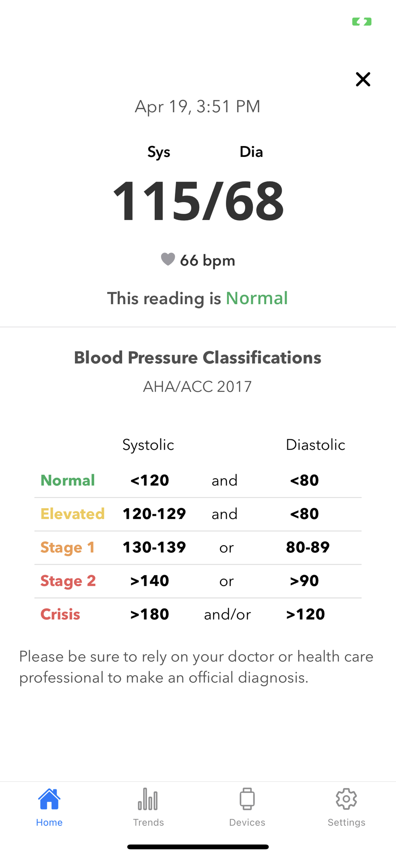
Task: Select the Devices tab label
Action: (x=247, y=822)
